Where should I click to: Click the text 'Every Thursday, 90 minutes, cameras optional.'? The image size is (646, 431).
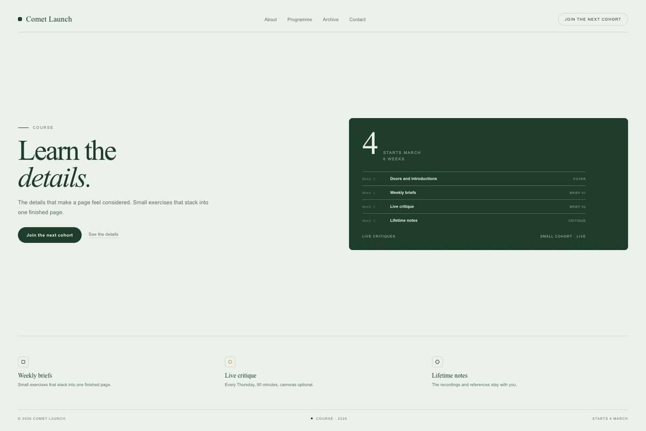pos(269,385)
